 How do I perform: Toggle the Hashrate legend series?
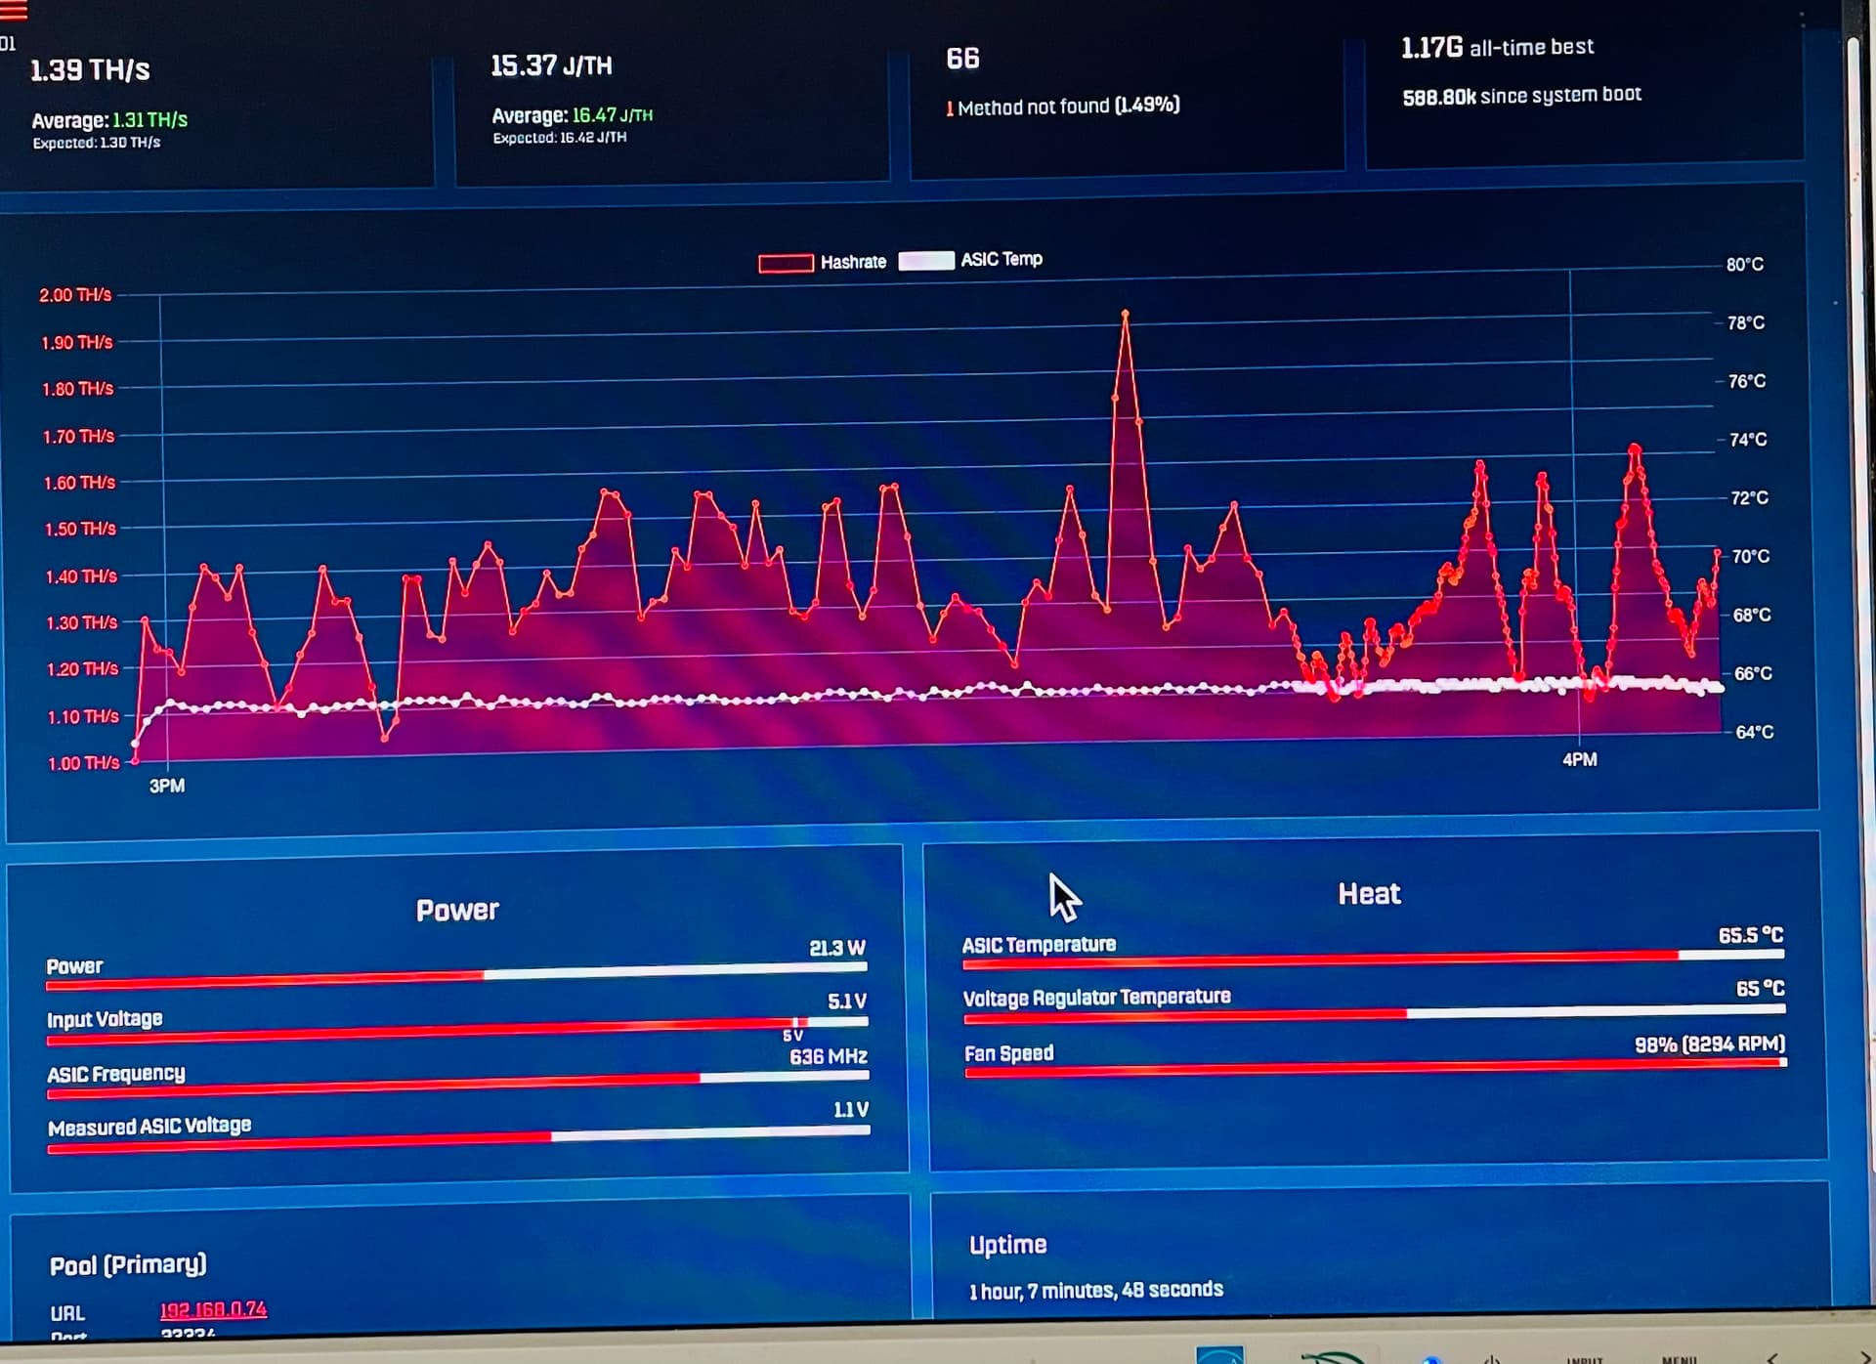823,262
